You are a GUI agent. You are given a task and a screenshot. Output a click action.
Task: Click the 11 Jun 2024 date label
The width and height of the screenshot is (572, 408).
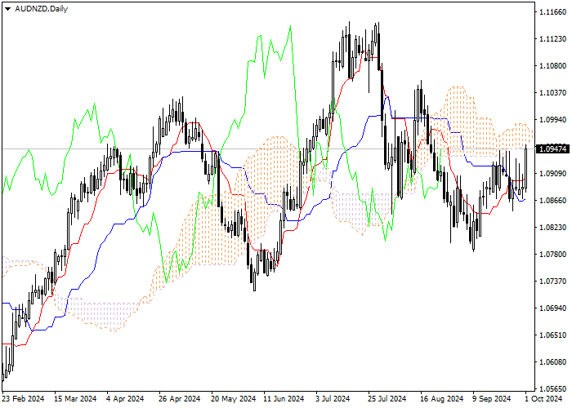284,399
